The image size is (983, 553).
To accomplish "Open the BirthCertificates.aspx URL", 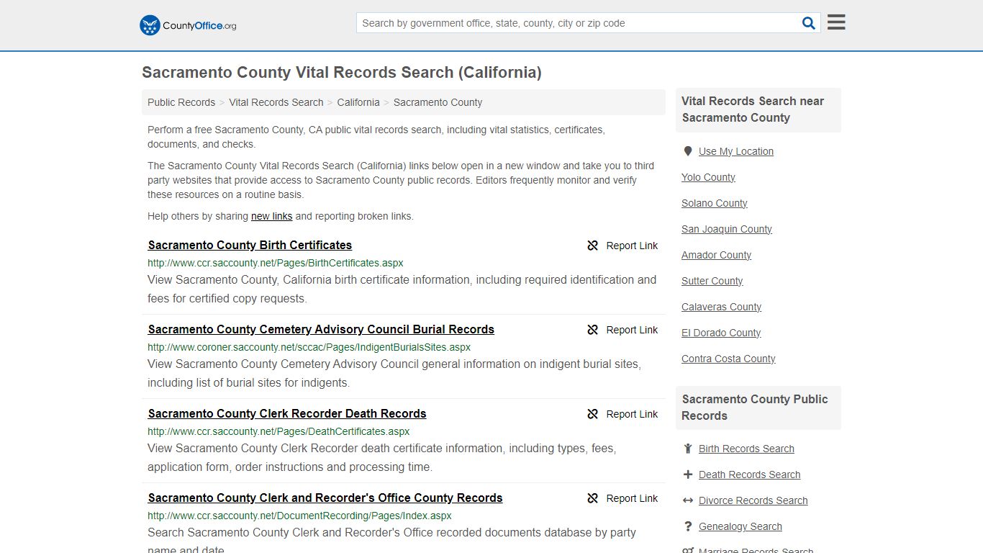I will (276, 263).
